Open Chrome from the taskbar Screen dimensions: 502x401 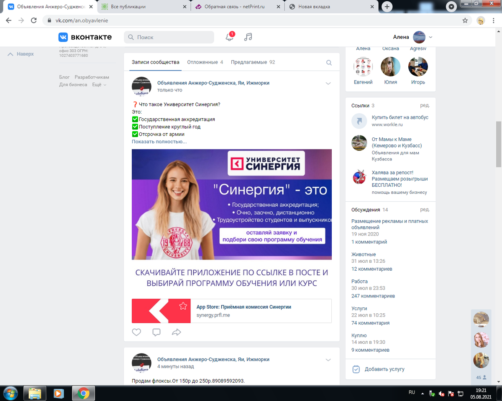point(83,393)
